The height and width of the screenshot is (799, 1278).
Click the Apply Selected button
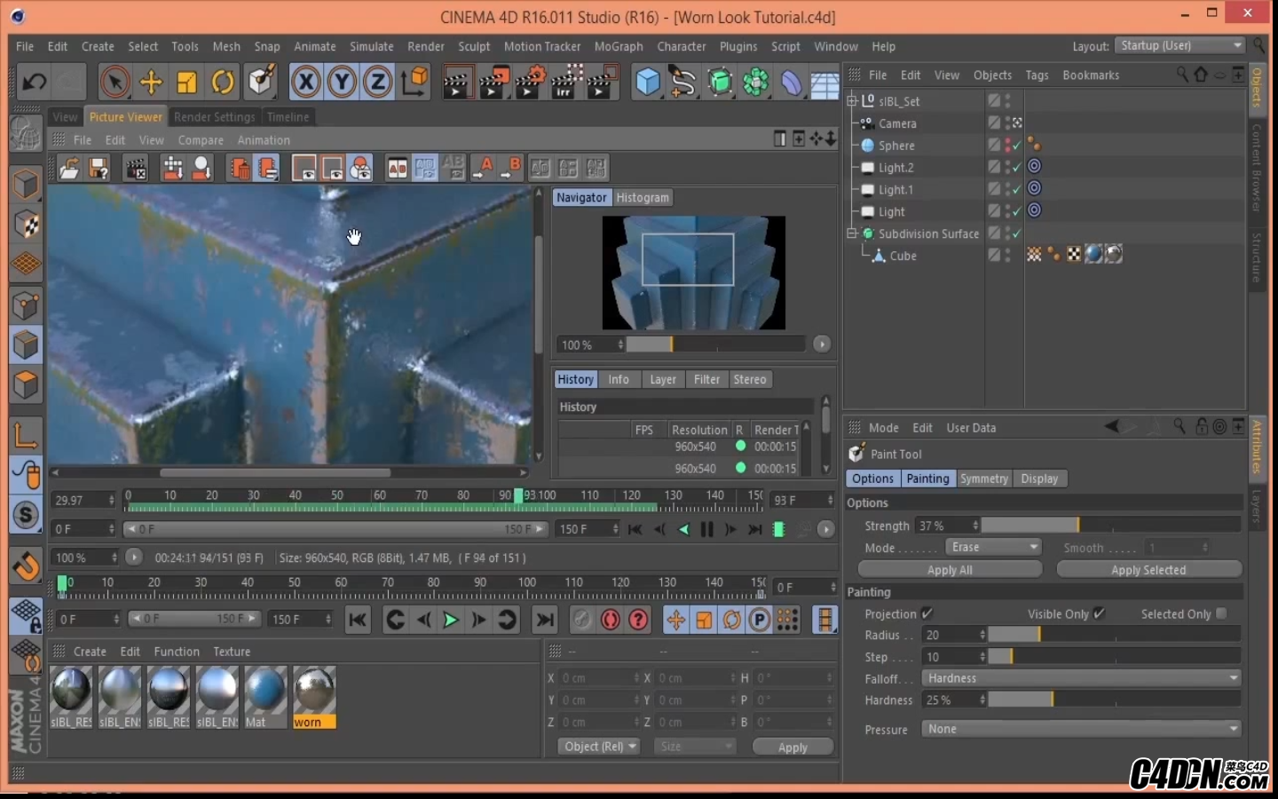[x=1148, y=570]
